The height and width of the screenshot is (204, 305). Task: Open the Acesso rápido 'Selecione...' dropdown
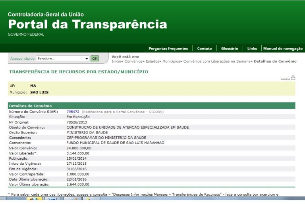click(x=62, y=59)
